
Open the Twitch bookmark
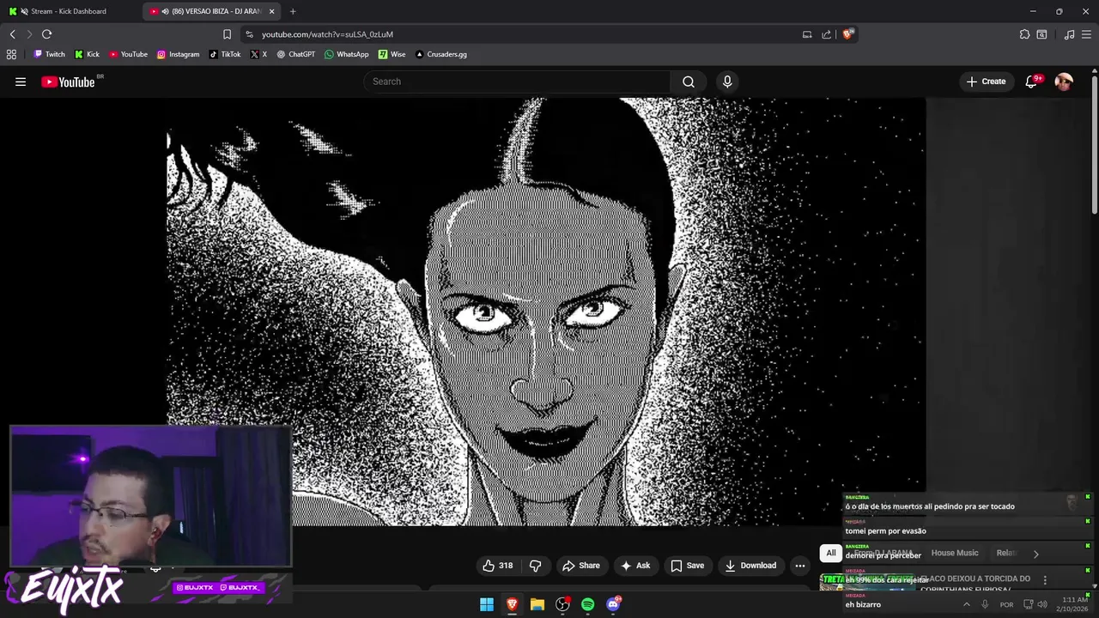coord(49,54)
